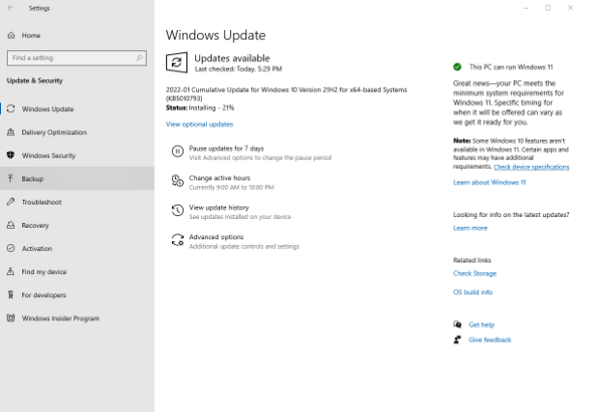Select For developers in sidebar

tap(77, 295)
